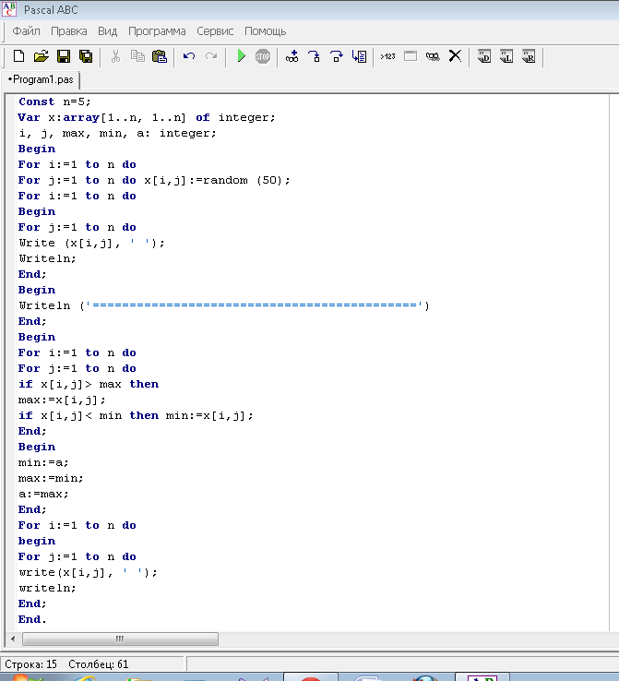Image resolution: width=619 pixels, height=681 pixels.
Task: Click the Save All icon
Action: 86,56
